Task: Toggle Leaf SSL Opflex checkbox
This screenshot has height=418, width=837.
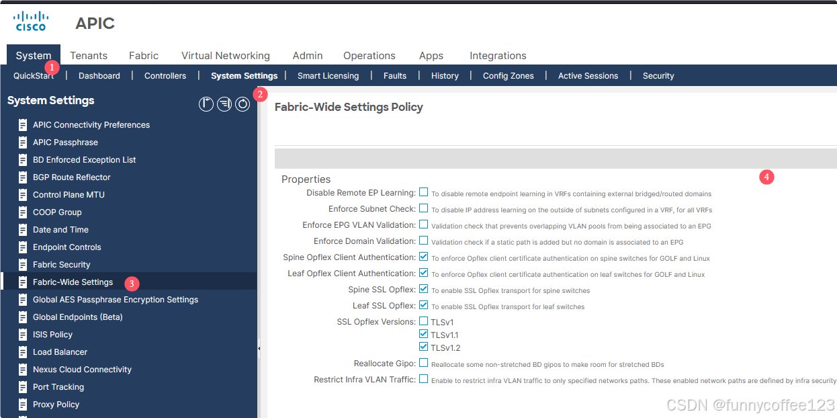Action: (x=423, y=305)
